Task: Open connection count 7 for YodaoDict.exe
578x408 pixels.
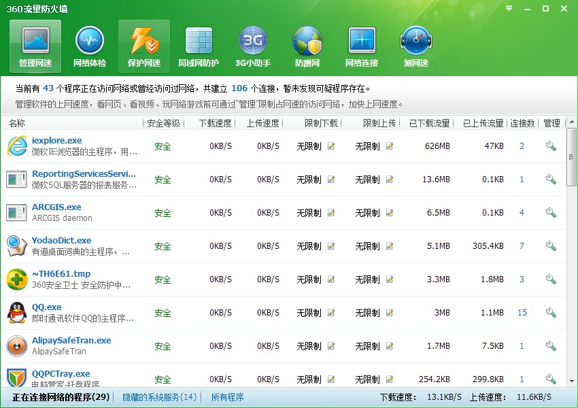Action: pos(522,246)
